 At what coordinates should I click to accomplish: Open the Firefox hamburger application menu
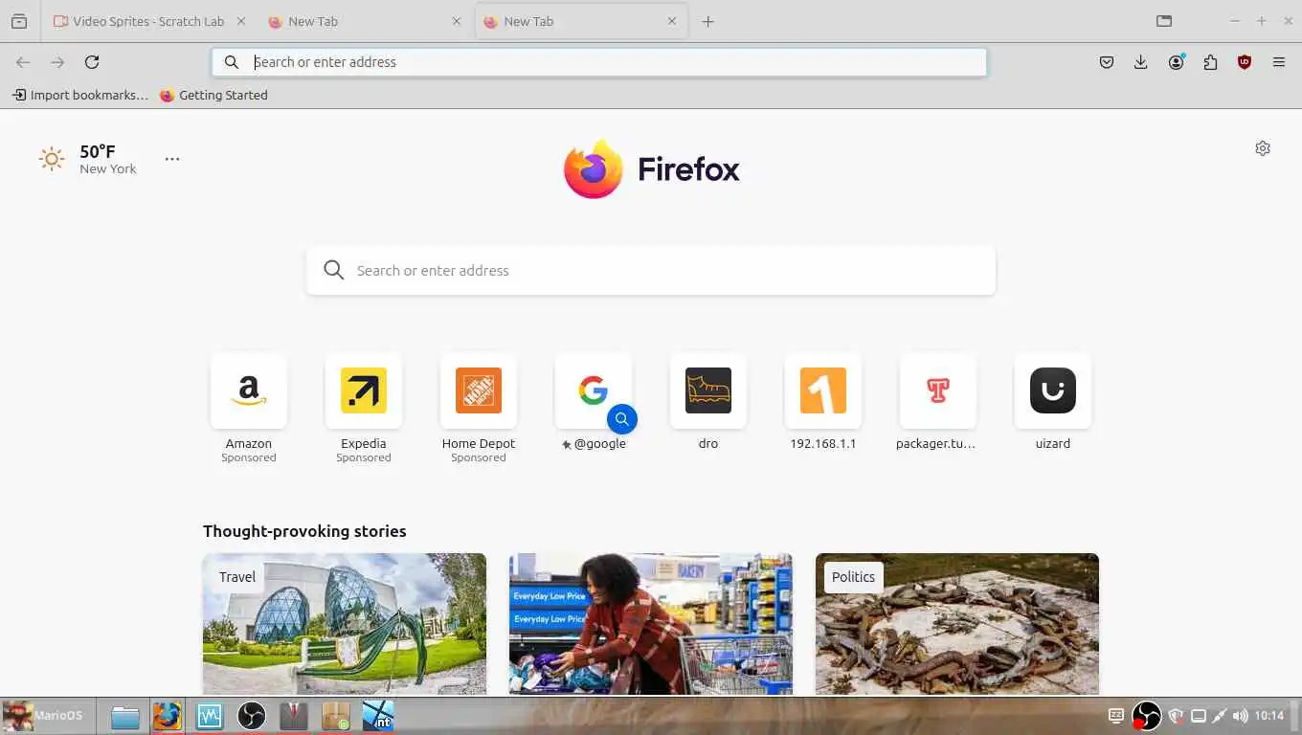(1279, 62)
